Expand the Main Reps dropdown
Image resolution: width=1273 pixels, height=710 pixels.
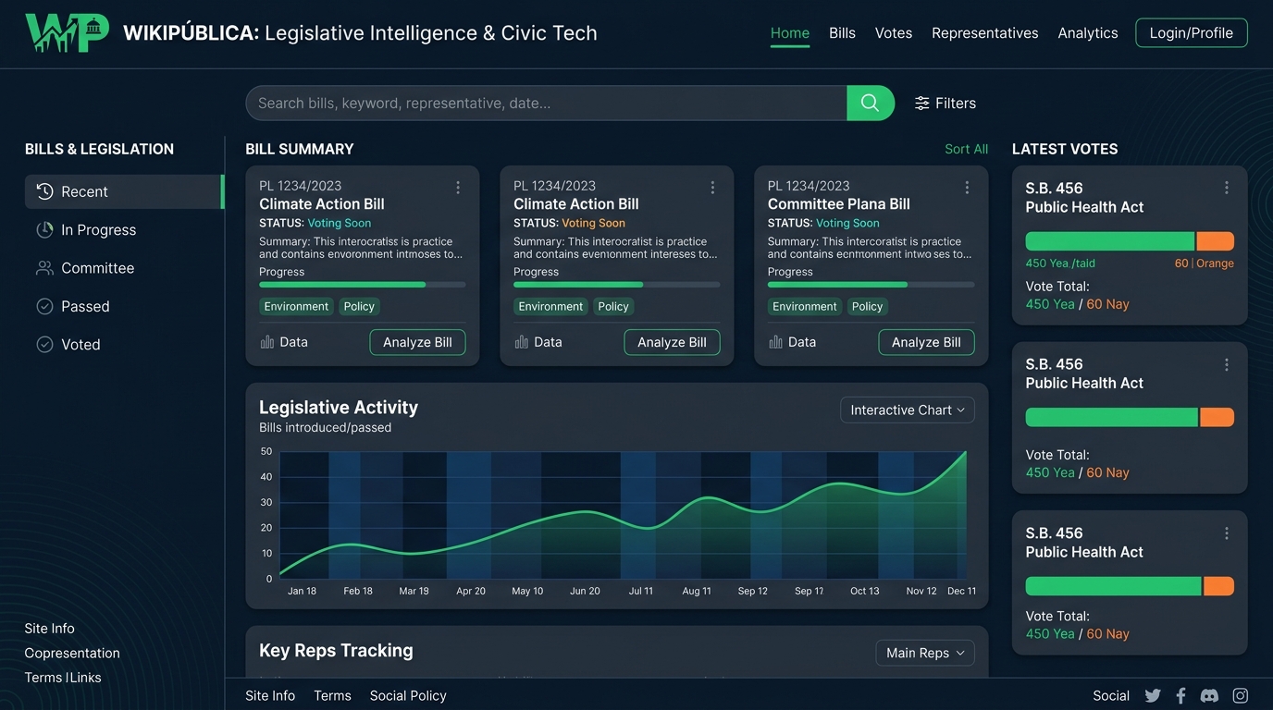point(925,653)
